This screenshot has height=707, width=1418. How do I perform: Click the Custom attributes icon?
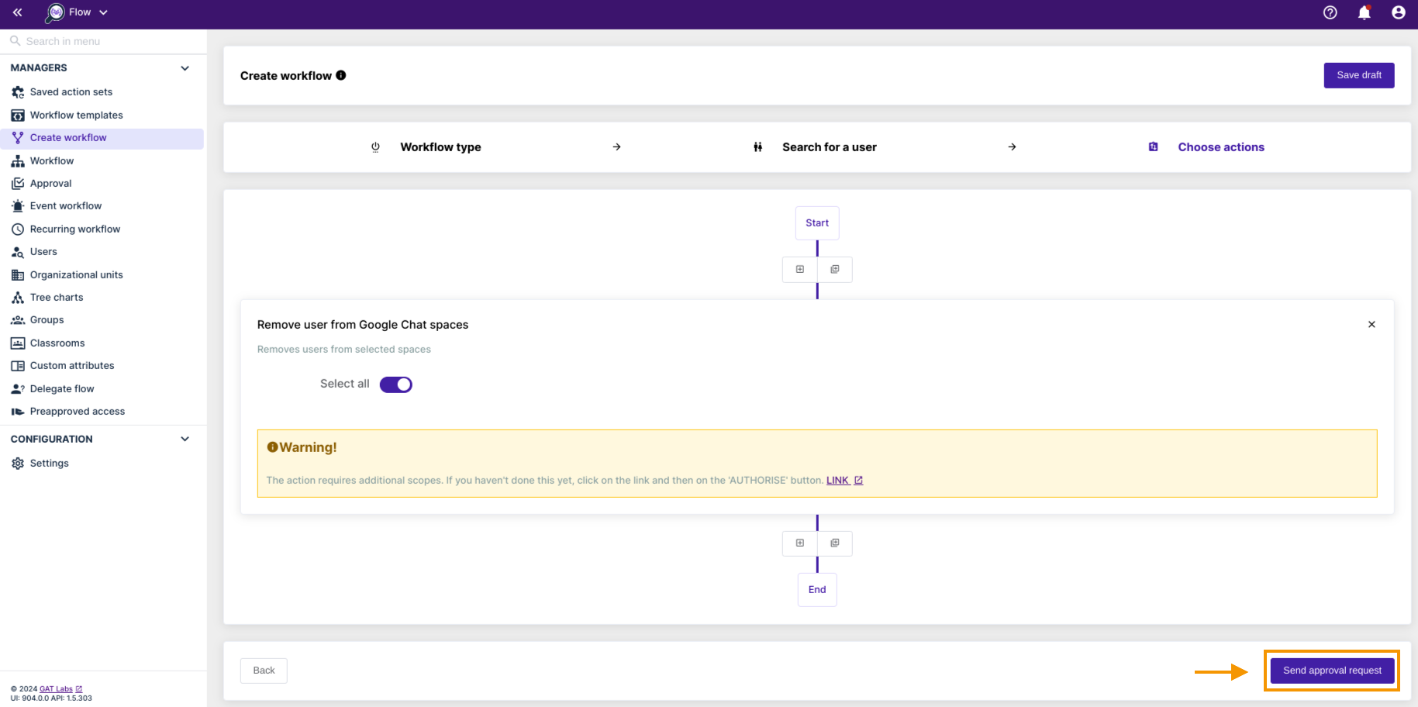coord(18,366)
